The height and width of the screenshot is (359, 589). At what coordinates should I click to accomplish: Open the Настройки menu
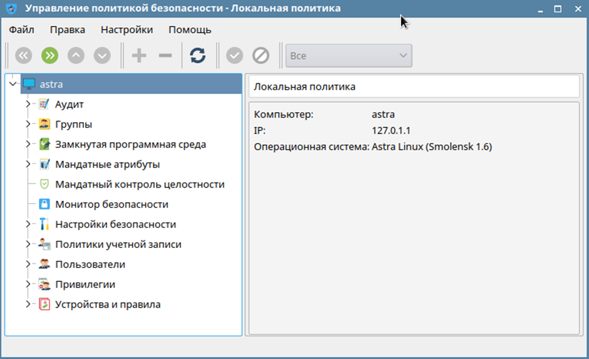126,30
